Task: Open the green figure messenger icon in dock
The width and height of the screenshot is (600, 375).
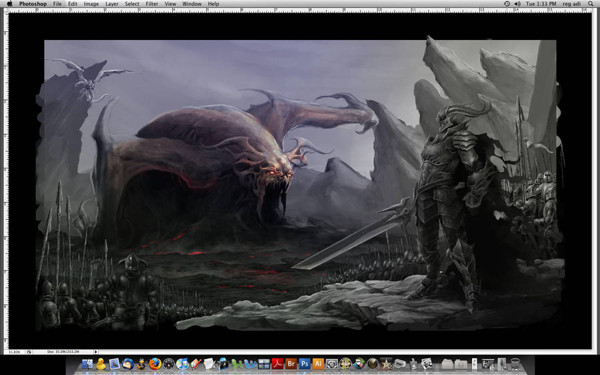Action: coord(237,364)
